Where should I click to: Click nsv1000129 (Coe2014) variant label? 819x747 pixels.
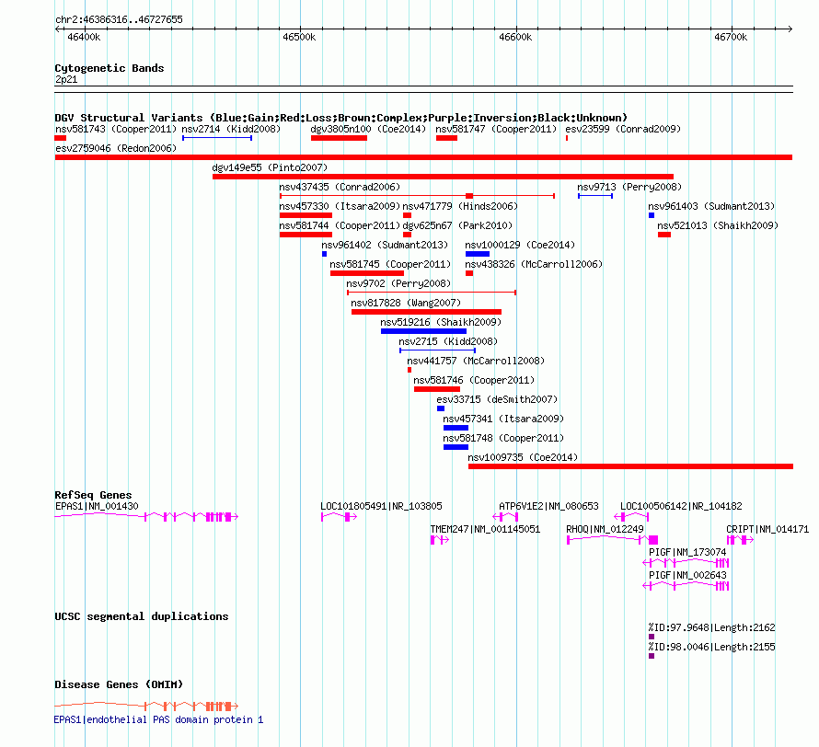point(520,245)
